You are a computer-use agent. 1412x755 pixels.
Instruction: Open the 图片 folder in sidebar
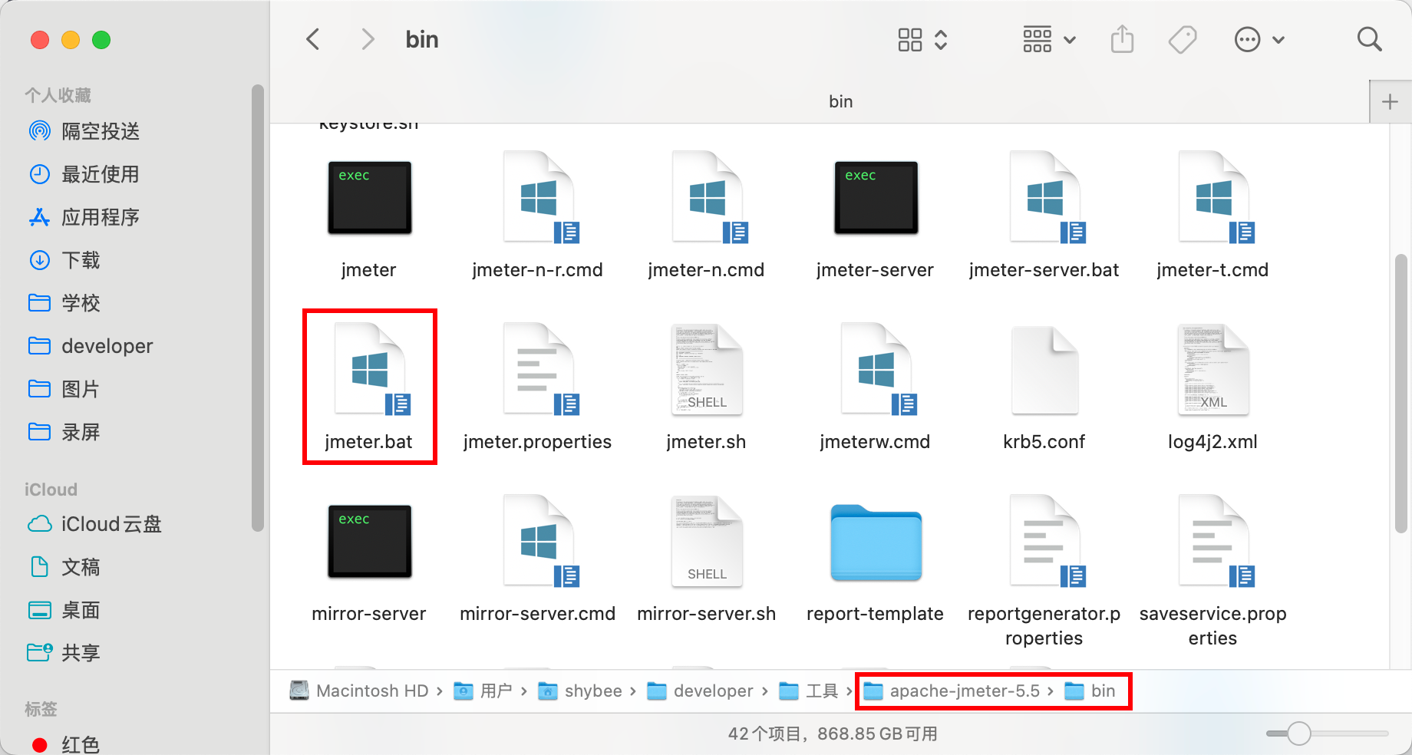tap(64, 389)
